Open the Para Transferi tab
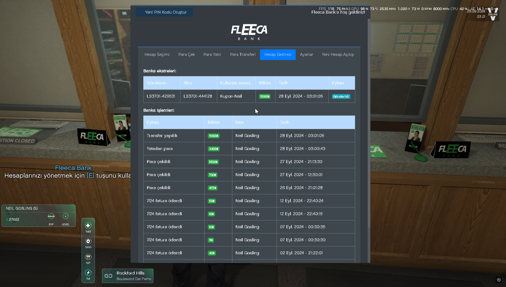Viewport: 506px width, 287px height. pos(243,55)
